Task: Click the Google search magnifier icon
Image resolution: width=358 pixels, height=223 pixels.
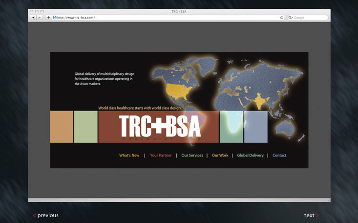Action: [x=291, y=18]
